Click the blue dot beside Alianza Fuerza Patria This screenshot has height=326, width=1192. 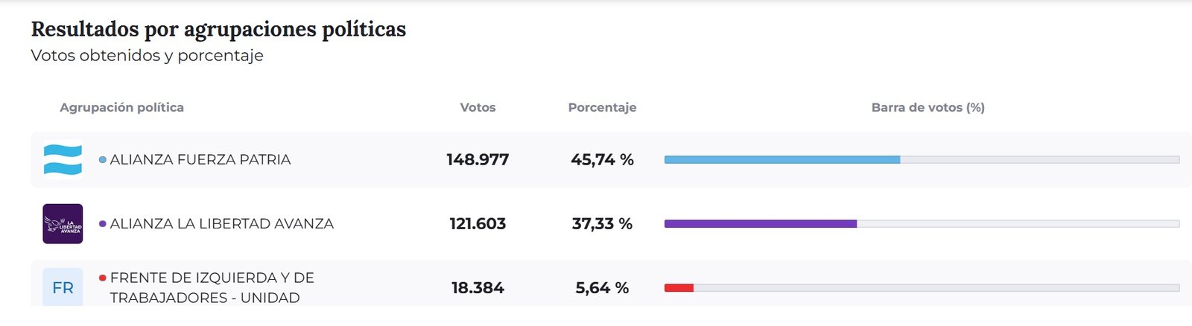102,159
